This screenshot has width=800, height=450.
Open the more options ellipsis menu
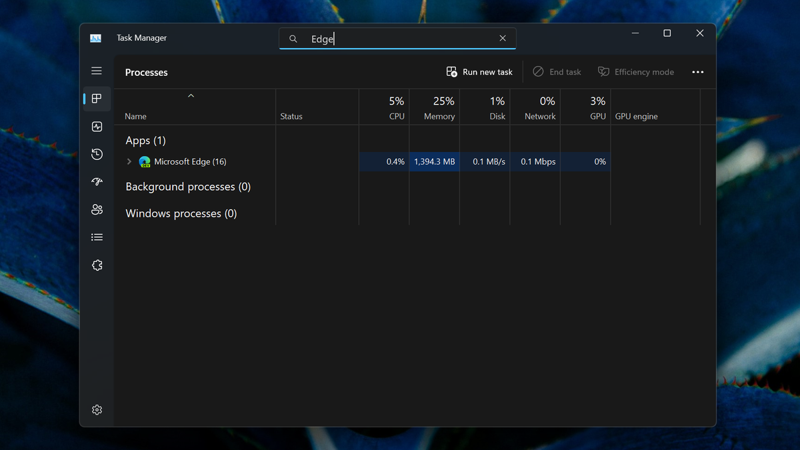click(697, 71)
